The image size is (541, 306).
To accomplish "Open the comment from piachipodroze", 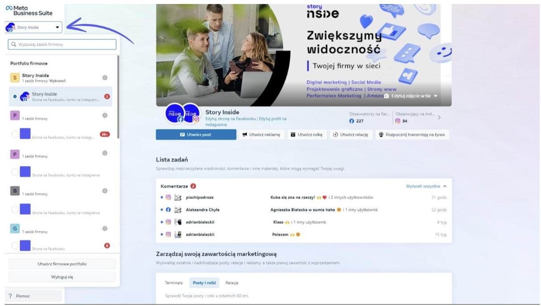I will (304, 197).
